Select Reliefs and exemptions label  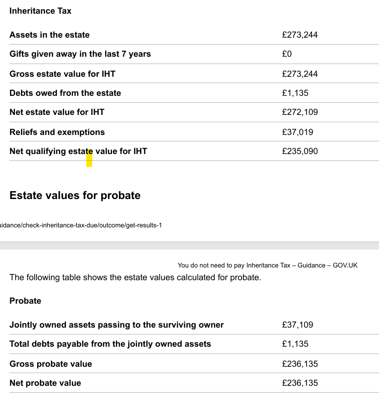coord(57,132)
